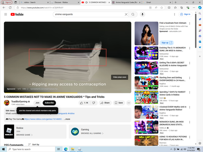Click Windows taskbar search box

tap(31, 149)
